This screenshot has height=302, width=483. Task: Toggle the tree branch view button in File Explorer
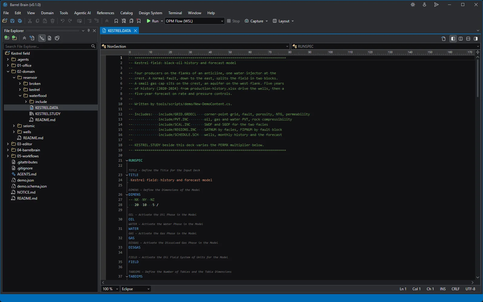[42, 38]
